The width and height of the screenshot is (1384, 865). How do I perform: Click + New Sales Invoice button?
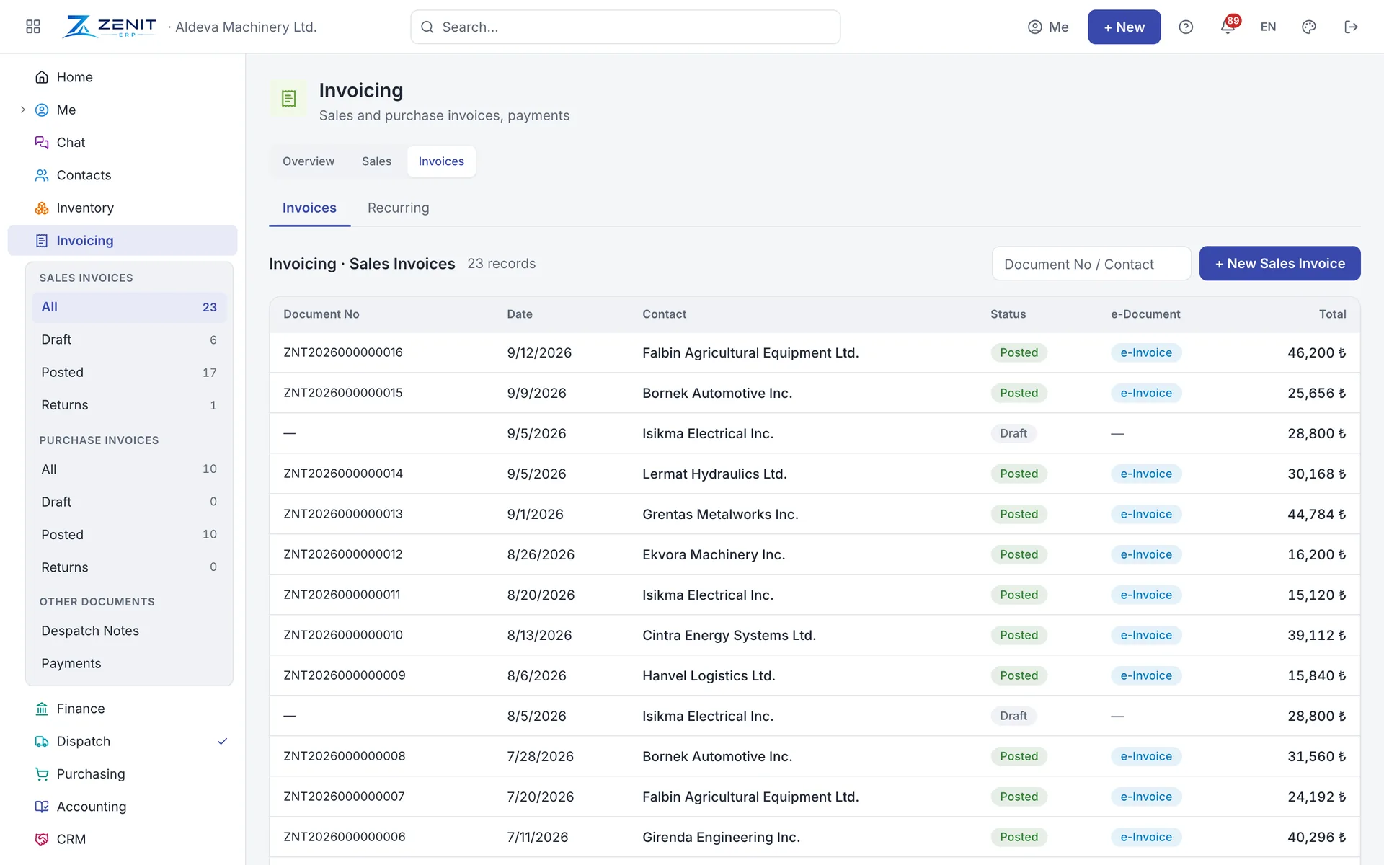[1279, 264]
